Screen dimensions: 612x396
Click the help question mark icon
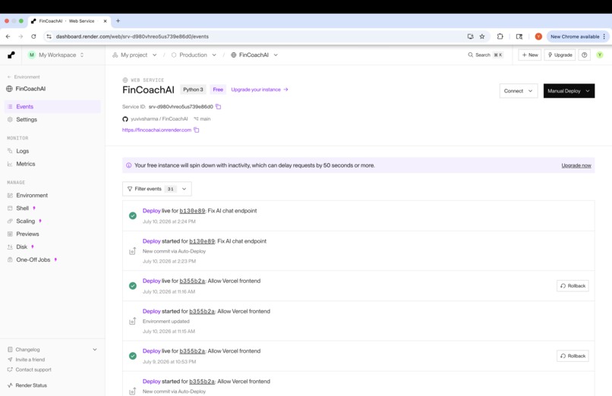point(585,55)
